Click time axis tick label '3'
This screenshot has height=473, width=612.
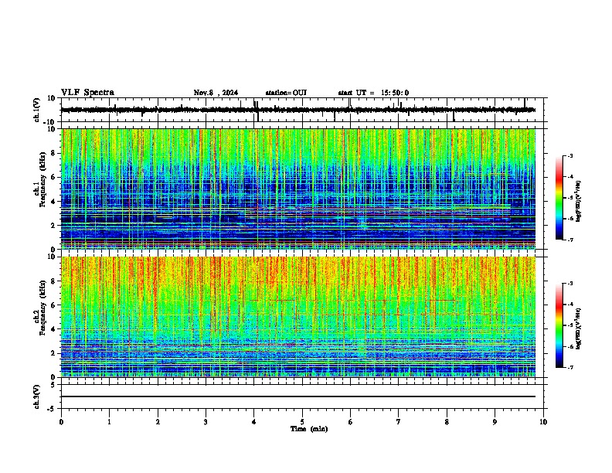click(x=206, y=421)
